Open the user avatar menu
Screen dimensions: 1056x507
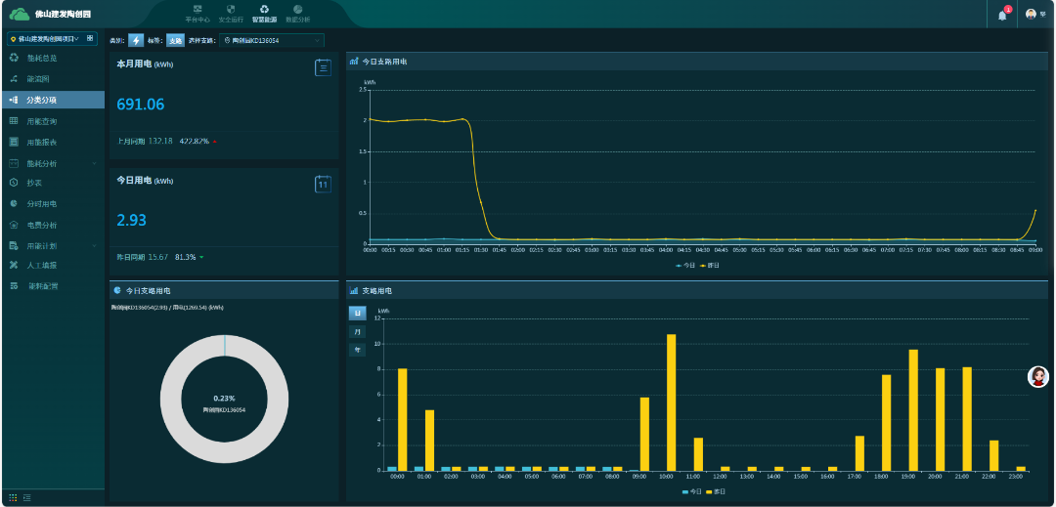pyautogui.click(x=1031, y=15)
